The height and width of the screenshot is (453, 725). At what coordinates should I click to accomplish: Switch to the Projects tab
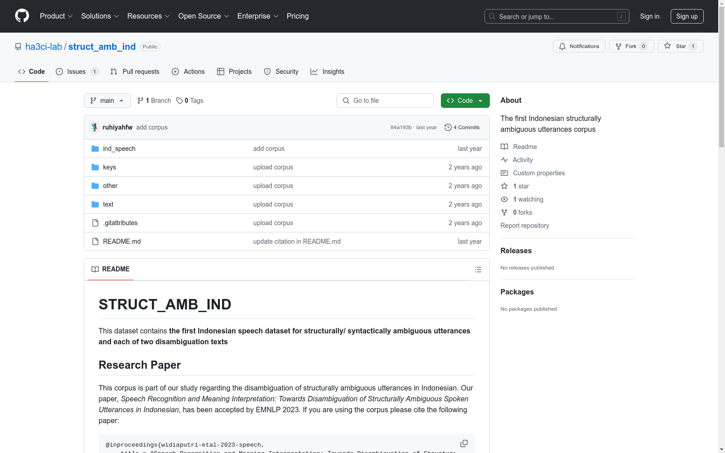[x=234, y=72]
